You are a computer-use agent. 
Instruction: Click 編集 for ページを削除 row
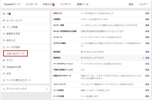click(x=147, y=96)
